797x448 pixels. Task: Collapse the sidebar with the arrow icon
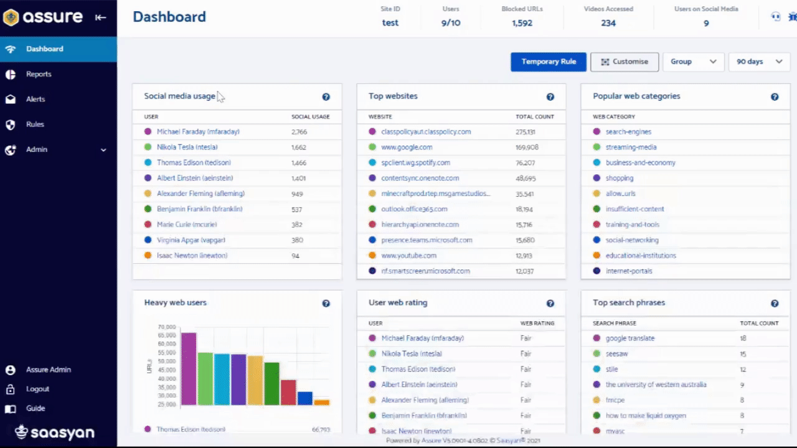[x=100, y=17]
